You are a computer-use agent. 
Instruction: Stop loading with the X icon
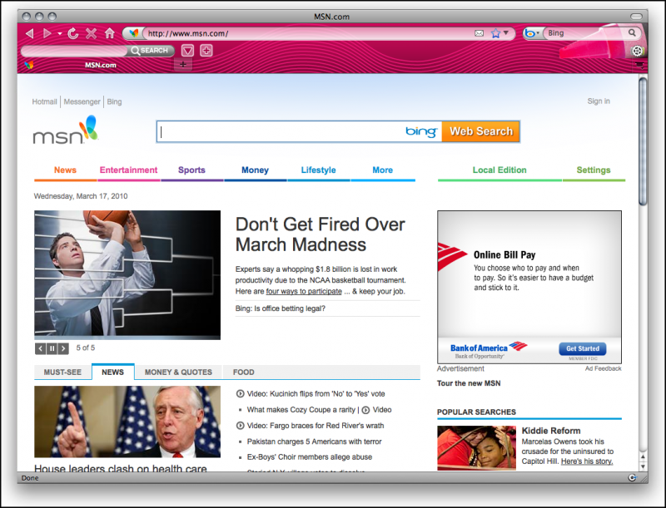[x=92, y=33]
